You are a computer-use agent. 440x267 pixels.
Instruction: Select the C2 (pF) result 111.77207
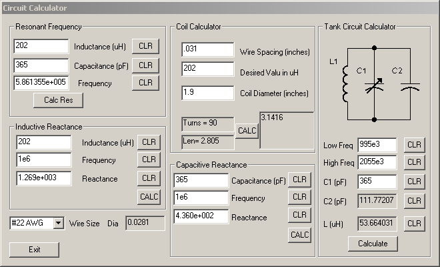(x=377, y=201)
